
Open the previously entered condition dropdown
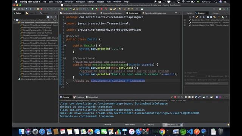[206, 83]
